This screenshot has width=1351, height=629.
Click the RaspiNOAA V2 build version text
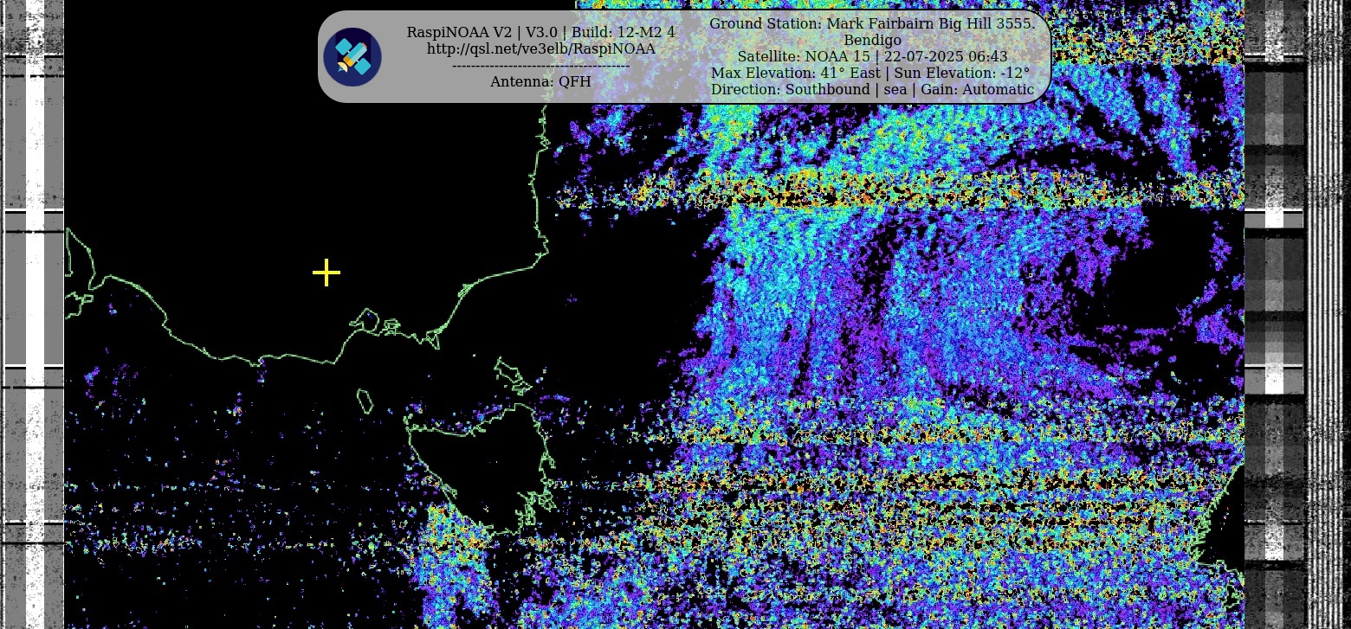point(540,32)
